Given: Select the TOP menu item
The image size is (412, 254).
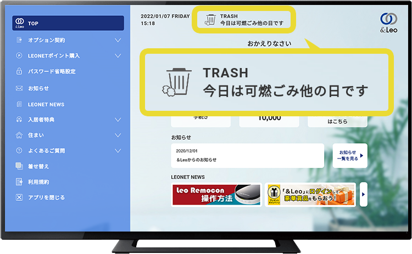Looking at the screenshot, I should tap(68, 23).
